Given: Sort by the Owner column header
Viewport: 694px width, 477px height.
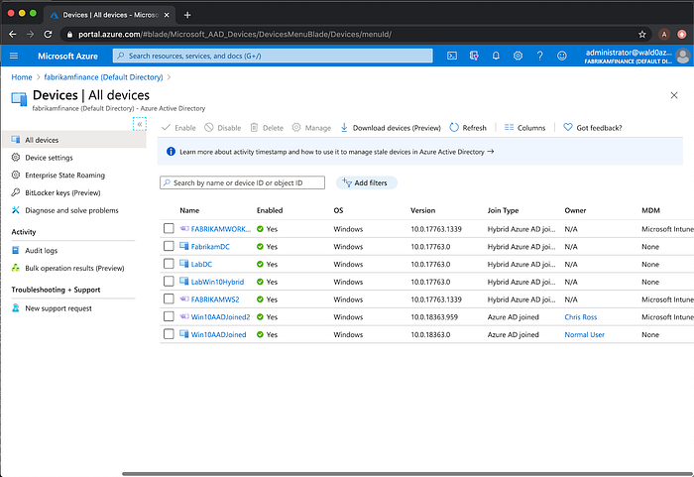Looking at the screenshot, I should [575, 211].
